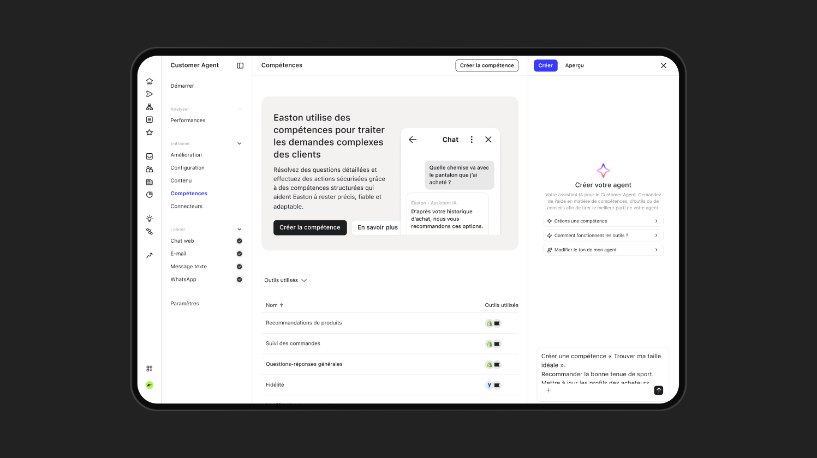This screenshot has width=817, height=458.
Task: Click the Shopify icon in Recommandations de produits row
Action: click(490, 323)
